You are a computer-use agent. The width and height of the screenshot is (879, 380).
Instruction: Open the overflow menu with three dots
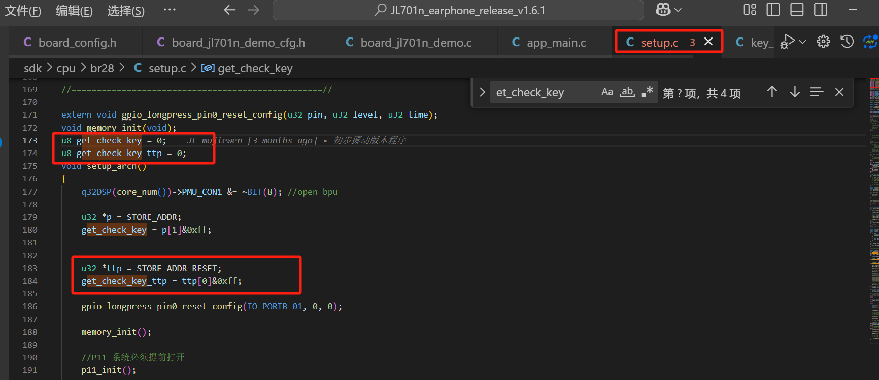(170, 10)
